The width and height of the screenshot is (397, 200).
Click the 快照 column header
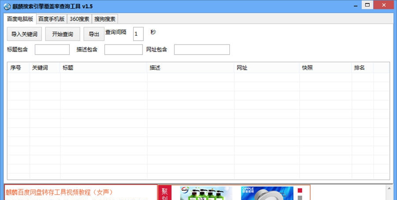[326, 68]
